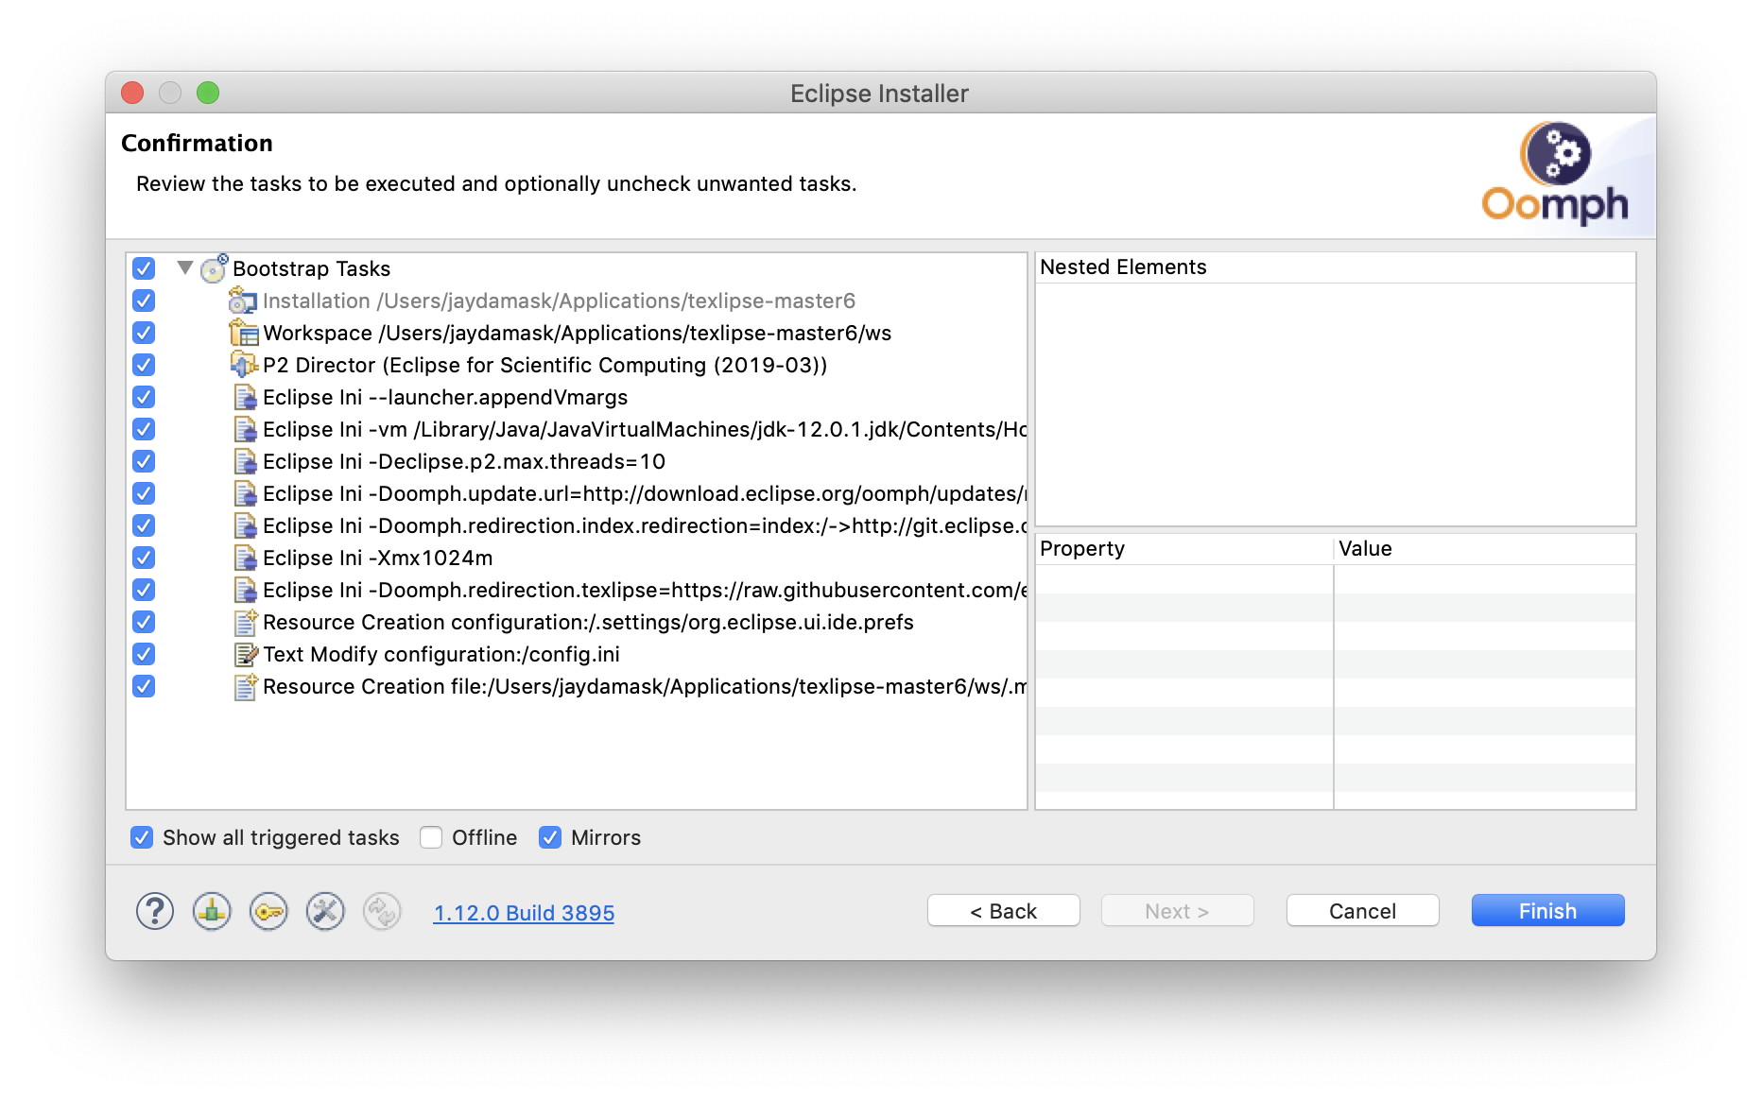Click the Update installer download icon
This screenshot has width=1762, height=1100.
pos(212,912)
